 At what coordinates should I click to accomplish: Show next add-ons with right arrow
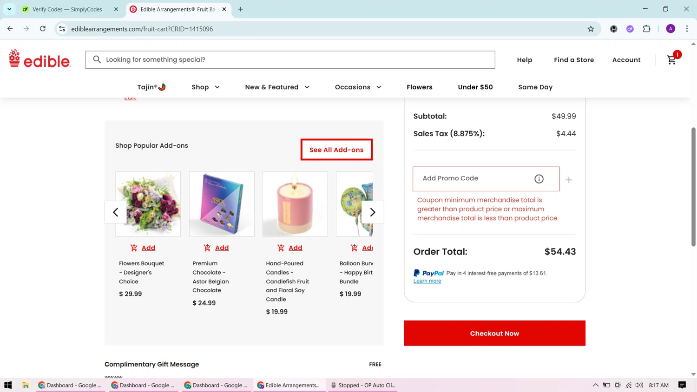[x=373, y=212]
